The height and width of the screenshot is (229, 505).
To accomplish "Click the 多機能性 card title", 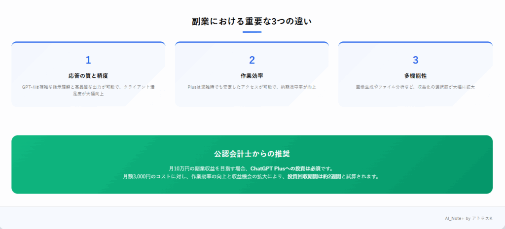I will point(415,76).
